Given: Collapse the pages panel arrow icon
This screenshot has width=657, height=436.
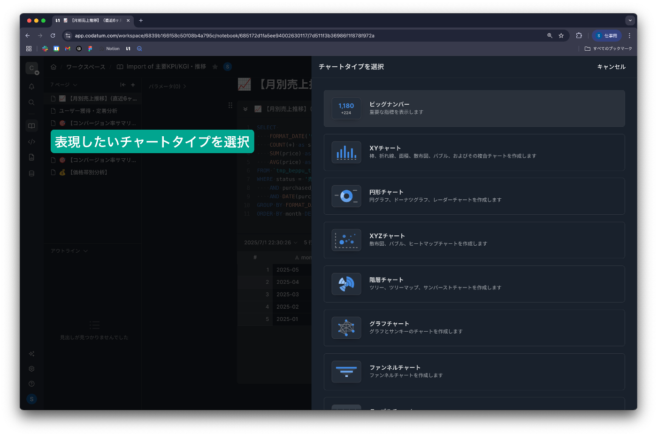Looking at the screenshot, I should (123, 85).
